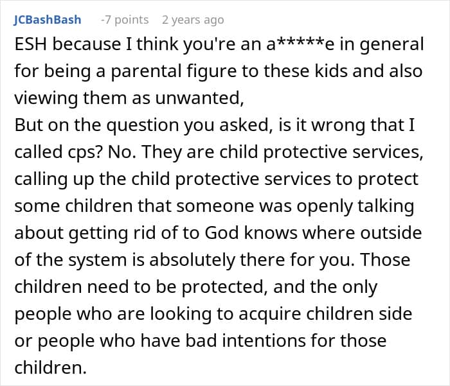Click the -7 points score label
This screenshot has height=386, width=450.
(125, 20)
